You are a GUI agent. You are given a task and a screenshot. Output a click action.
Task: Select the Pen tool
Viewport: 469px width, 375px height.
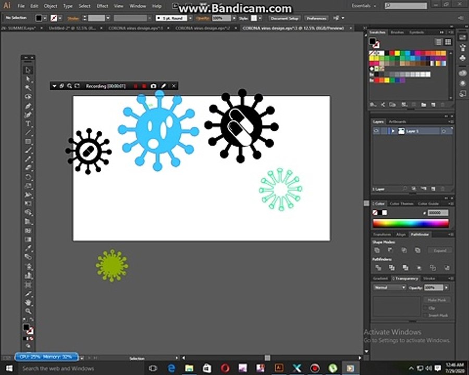[x=28, y=106]
